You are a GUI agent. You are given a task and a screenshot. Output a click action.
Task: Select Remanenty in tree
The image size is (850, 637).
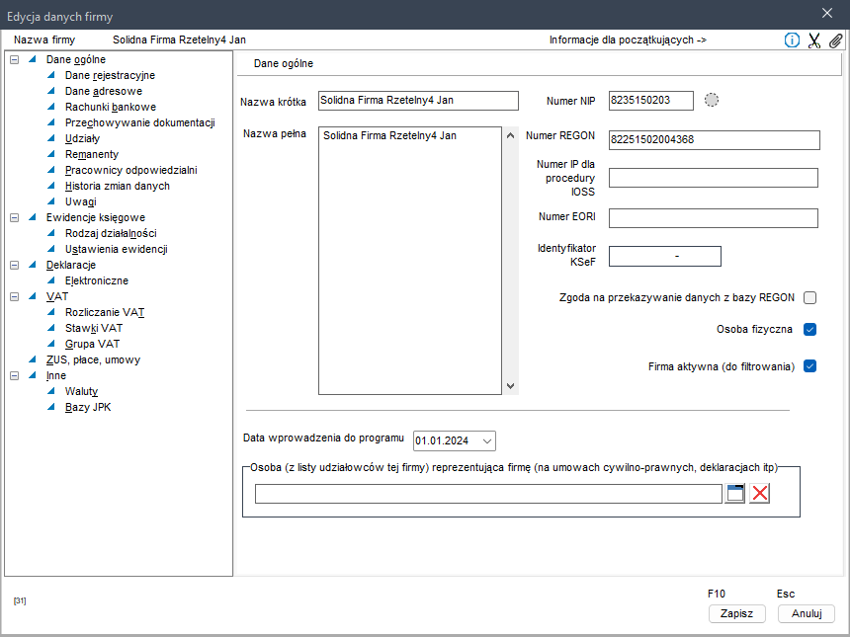92,154
